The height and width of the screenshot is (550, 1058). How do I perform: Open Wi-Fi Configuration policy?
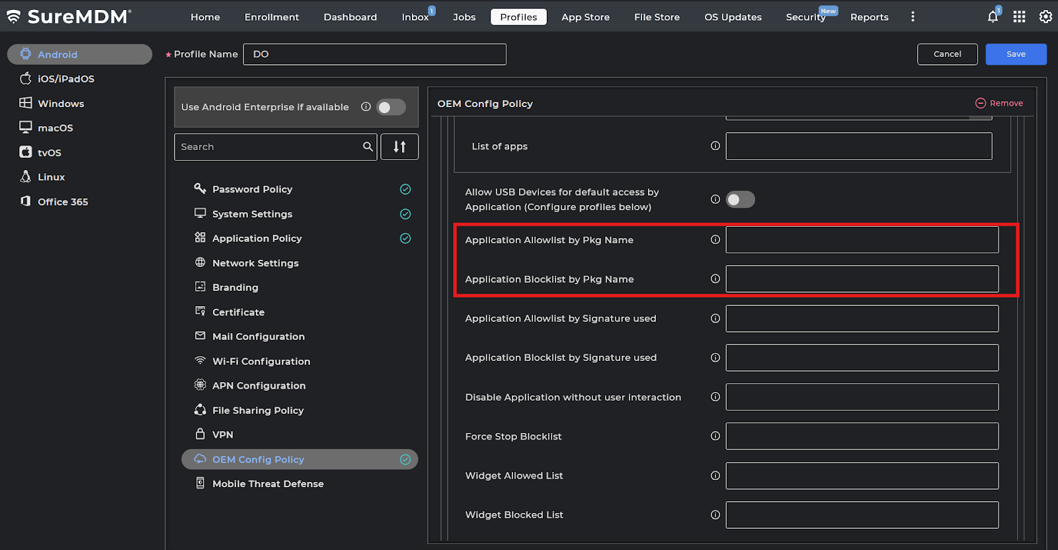click(261, 362)
